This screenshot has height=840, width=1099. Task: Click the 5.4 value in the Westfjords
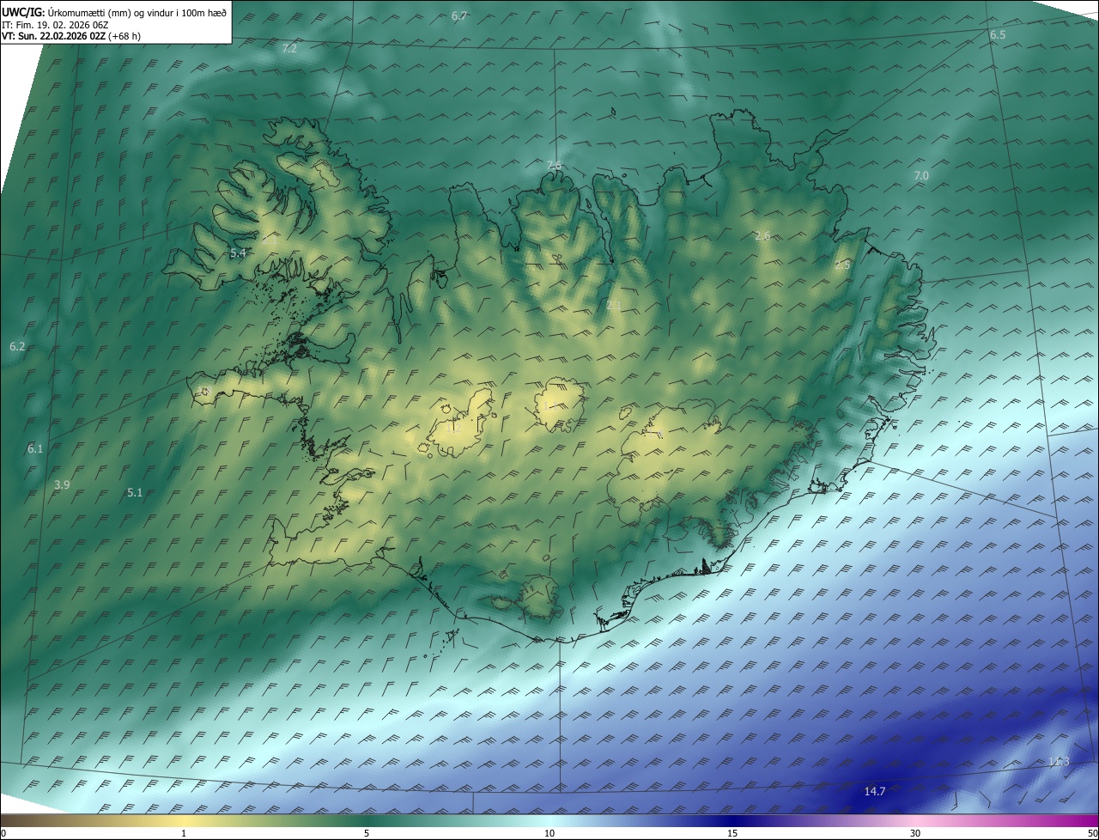point(239,253)
